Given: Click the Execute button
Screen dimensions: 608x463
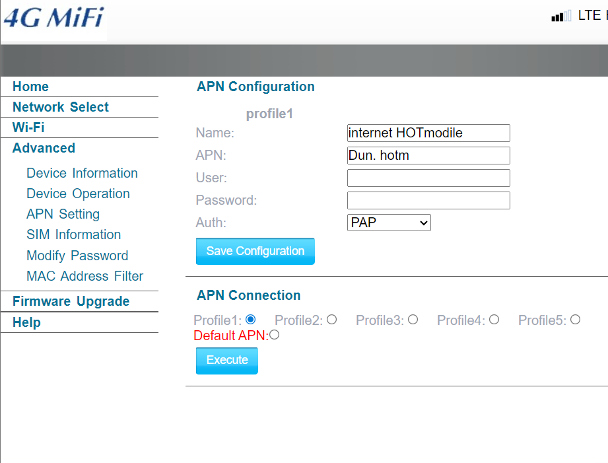Looking at the screenshot, I should click(227, 360).
